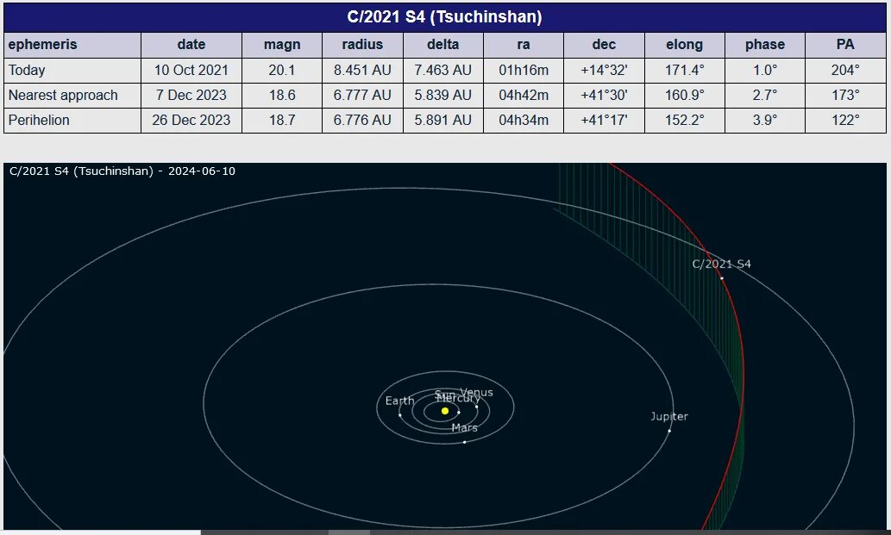Click the horizontal scrollbar thumb at bottom

[349, 532]
